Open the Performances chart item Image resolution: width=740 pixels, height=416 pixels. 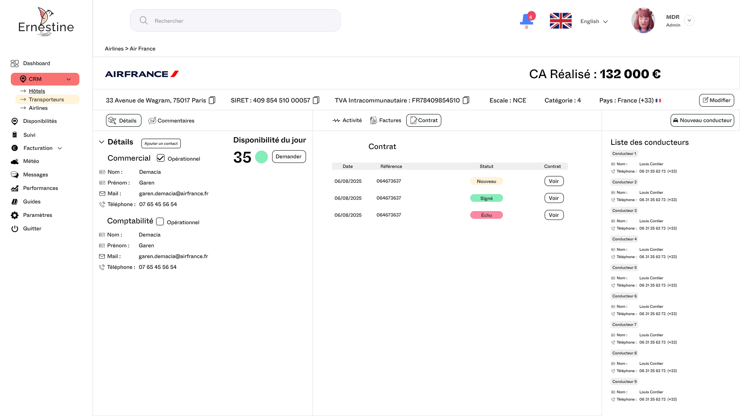tap(40, 188)
